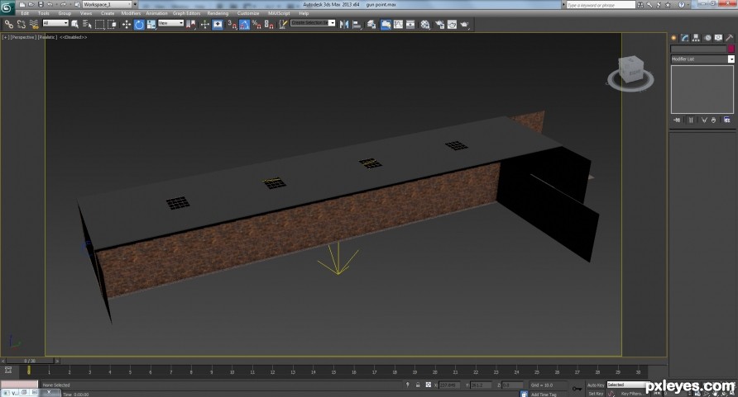Screen dimensions: 738x397
Task: Open the Help icon dropdown arrow
Action: (x=688, y=4)
